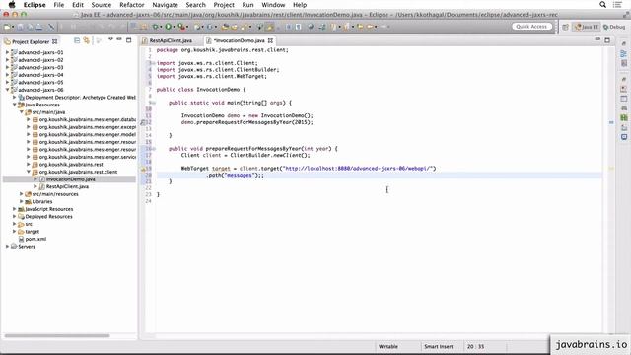631x355 pixels.
Task: Collapse all in Project Explorer
Action: pyautogui.click(x=77, y=40)
